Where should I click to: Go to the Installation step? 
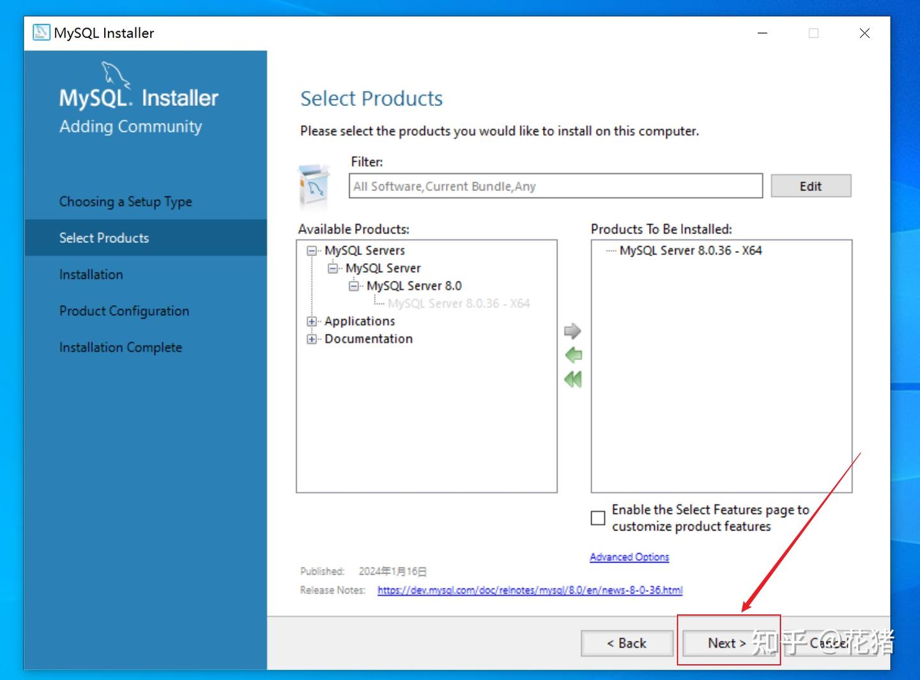point(91,275)
